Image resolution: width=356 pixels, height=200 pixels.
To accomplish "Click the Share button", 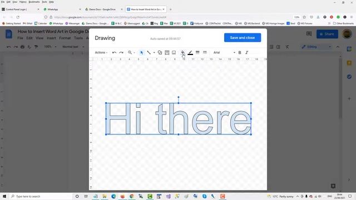I will 327,34.
